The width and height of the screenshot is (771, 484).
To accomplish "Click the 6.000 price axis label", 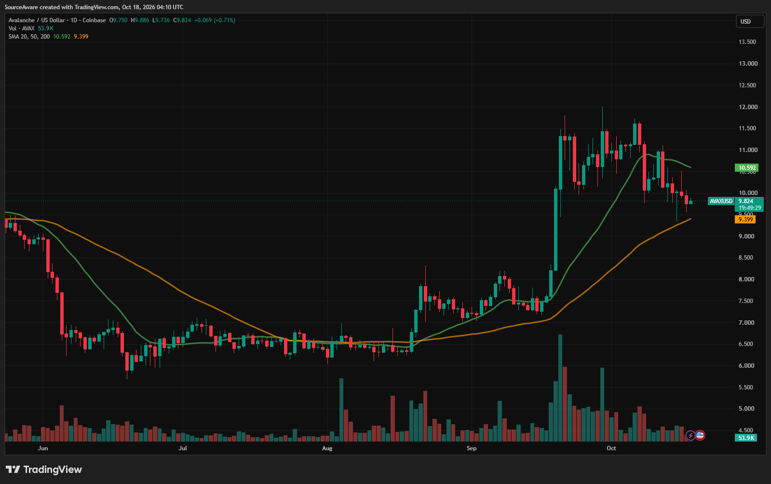I will click(x=746, y=366).
